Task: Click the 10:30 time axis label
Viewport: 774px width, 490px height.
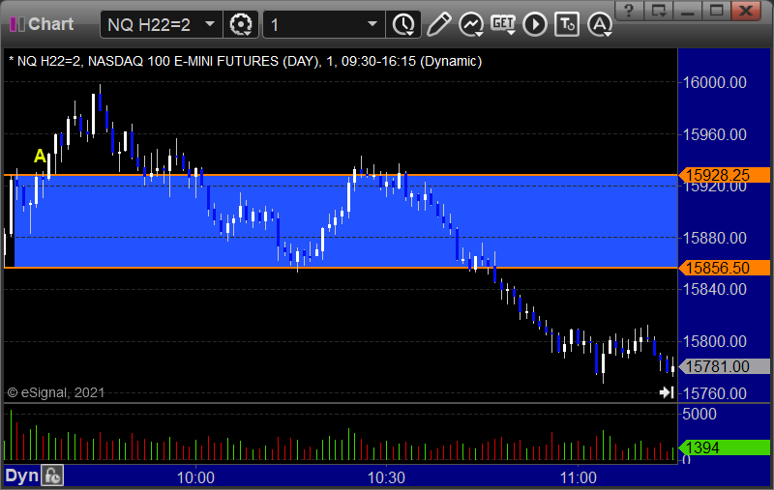Action: tap(386, 477)
